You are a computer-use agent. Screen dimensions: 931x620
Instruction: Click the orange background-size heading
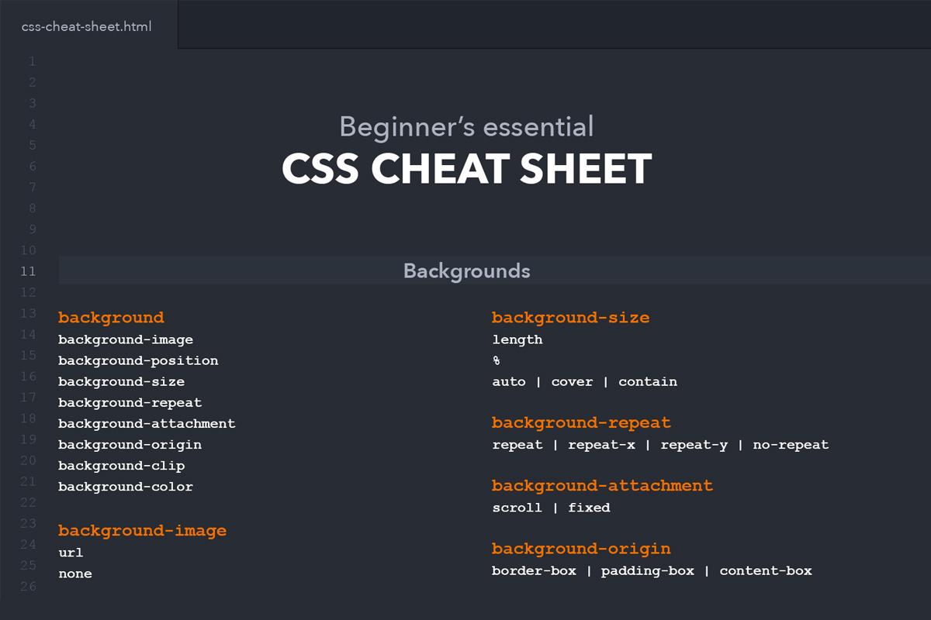point(570,318)
